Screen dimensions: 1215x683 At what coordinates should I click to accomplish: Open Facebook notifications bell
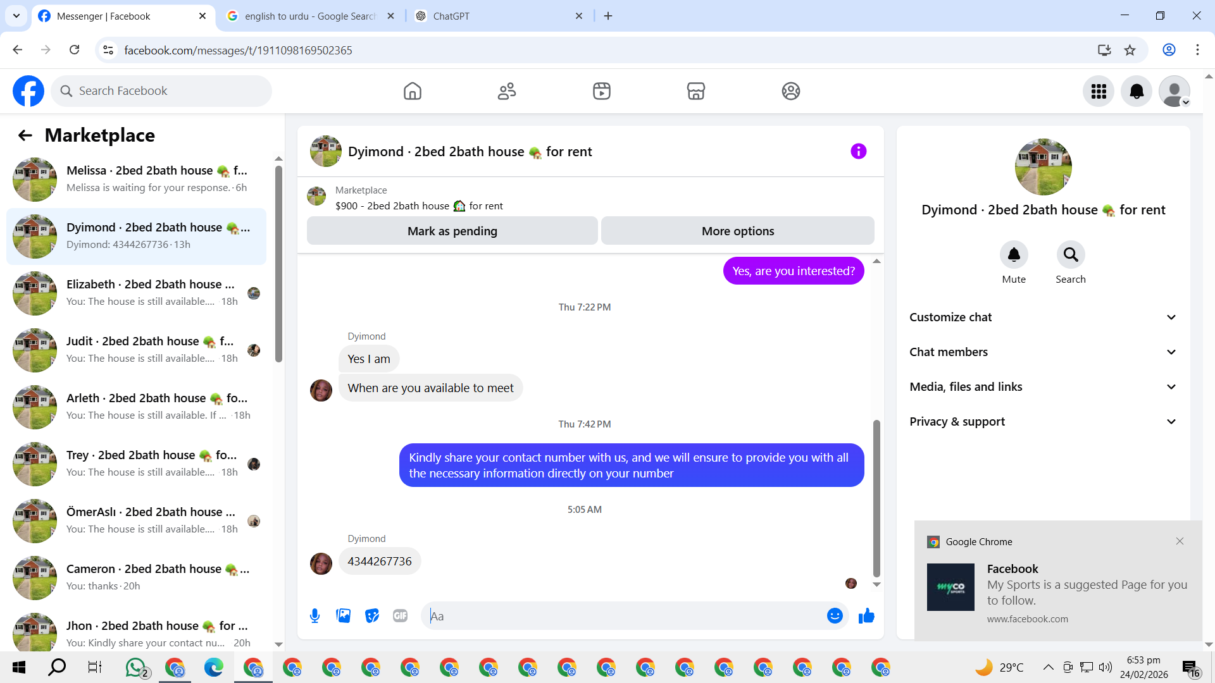[x=1137, y=91]
